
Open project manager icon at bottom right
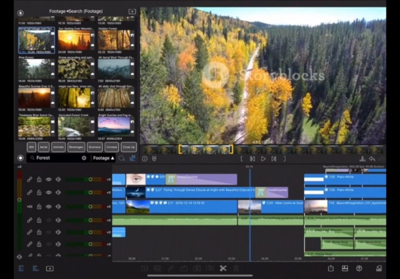(x=379, y=269)
